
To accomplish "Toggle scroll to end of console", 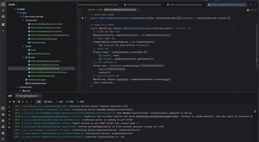I will 9,119.
